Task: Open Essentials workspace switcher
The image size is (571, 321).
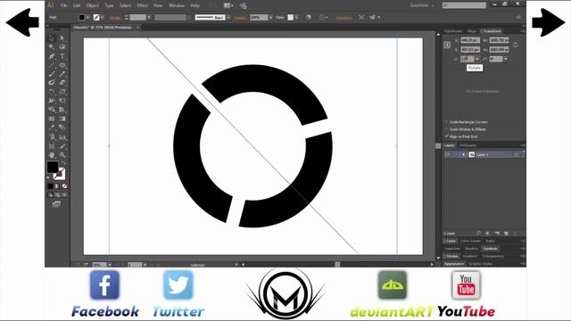Action: tap(422, 5)
